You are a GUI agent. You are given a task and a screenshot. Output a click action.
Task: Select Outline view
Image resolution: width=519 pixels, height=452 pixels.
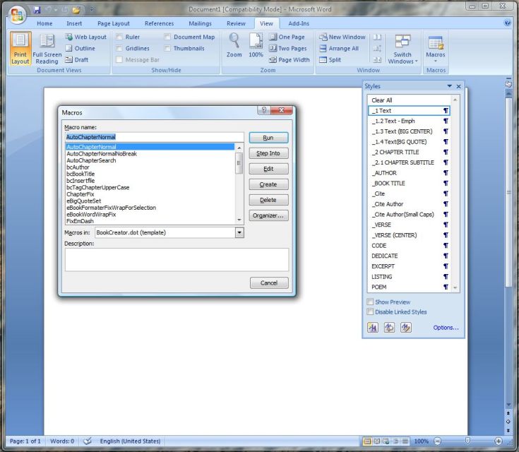coord(80,48)
